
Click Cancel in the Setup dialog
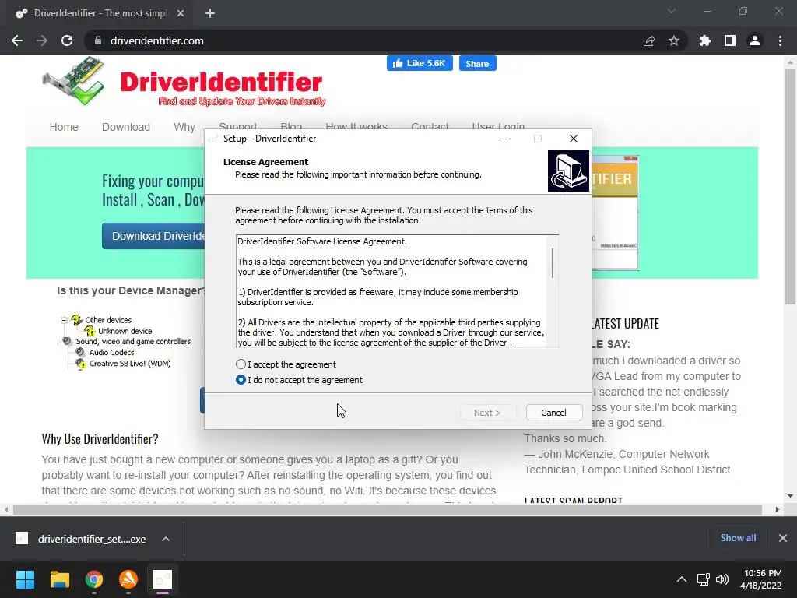coord(554,413)
